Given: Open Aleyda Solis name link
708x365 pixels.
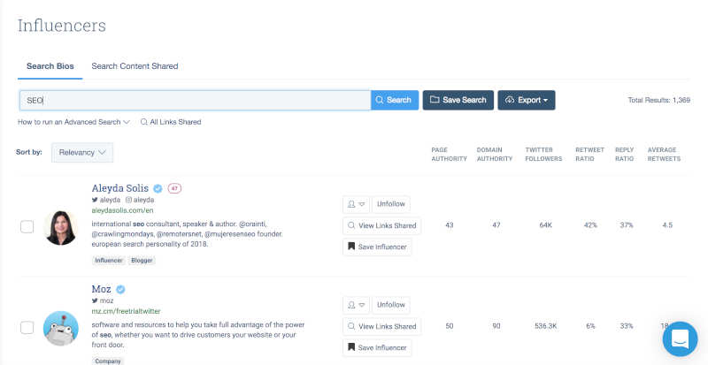Looking at the screenshot, I should [x=120, y=188].
